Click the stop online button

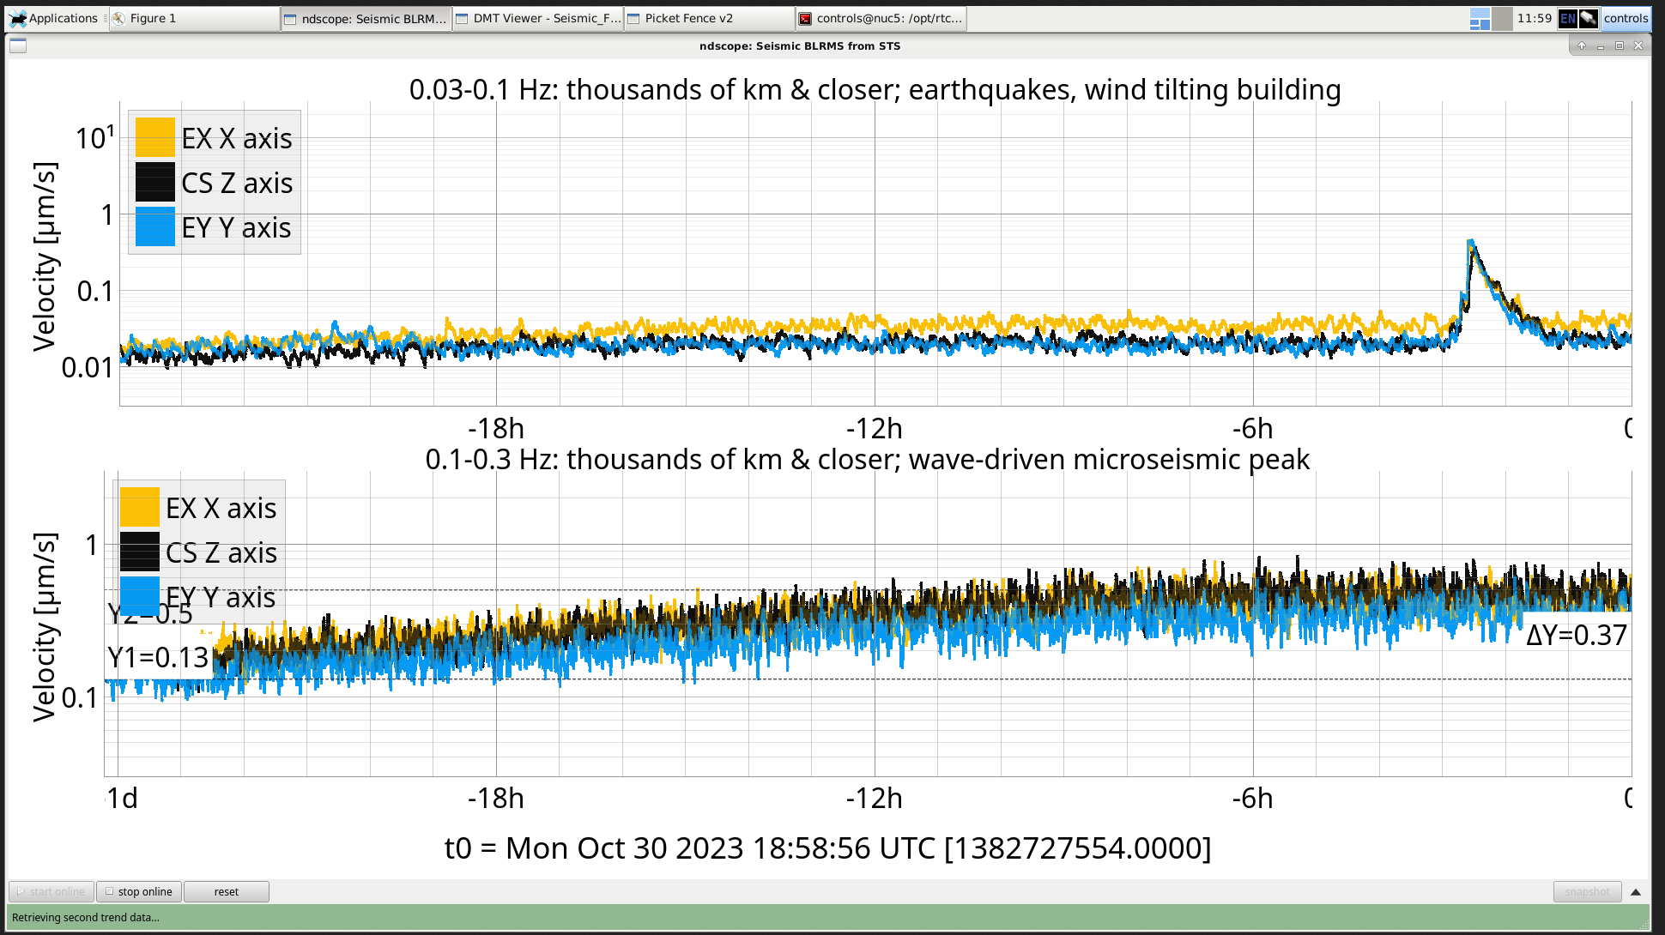139,891
